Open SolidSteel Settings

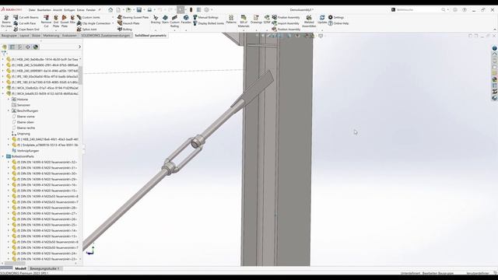(x=336, y=17)
